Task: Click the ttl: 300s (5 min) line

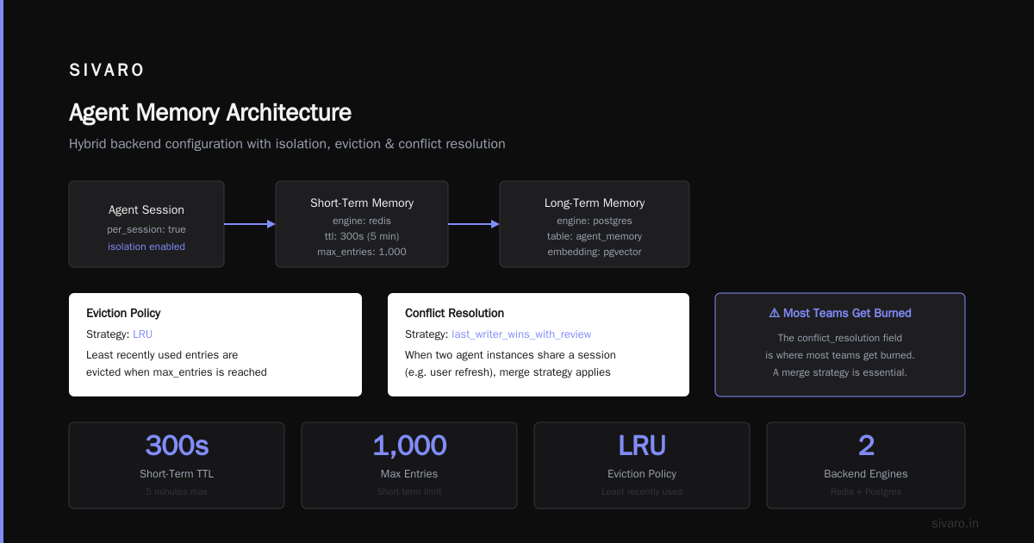Action: [x=362, y=236]
